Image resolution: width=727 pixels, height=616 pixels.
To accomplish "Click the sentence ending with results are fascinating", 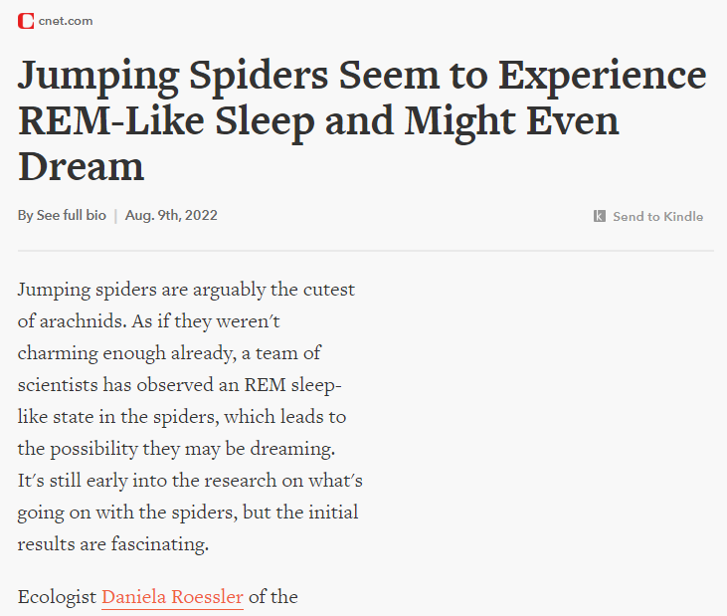I will coord(190,513).
